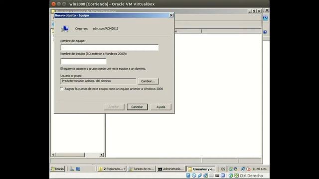Focus the pre-Windows 2000 computer name field
This screenshot has width=319, height=179.
pos(83,61)
